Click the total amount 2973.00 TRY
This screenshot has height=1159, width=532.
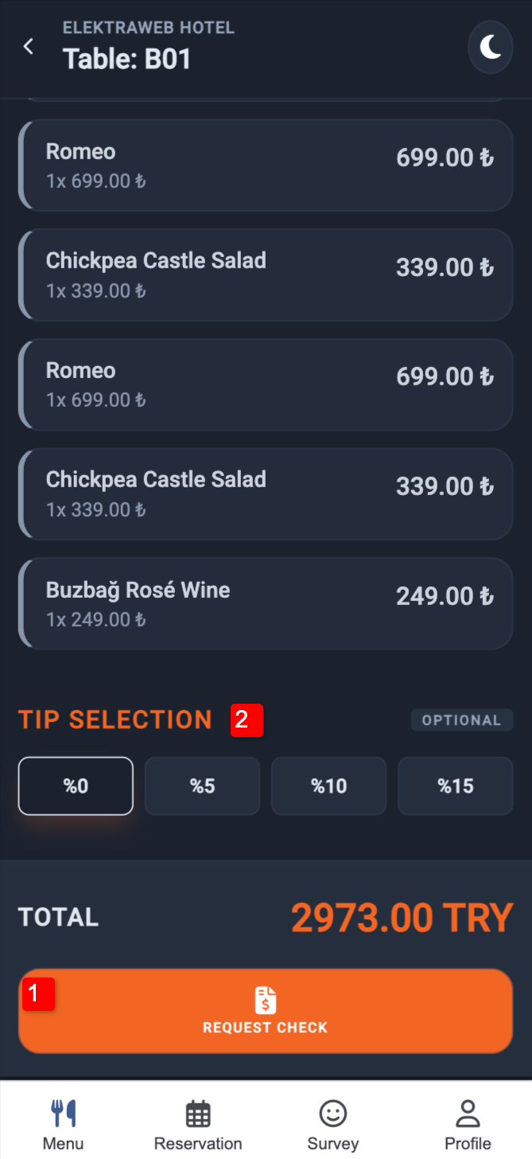point(402,918)
